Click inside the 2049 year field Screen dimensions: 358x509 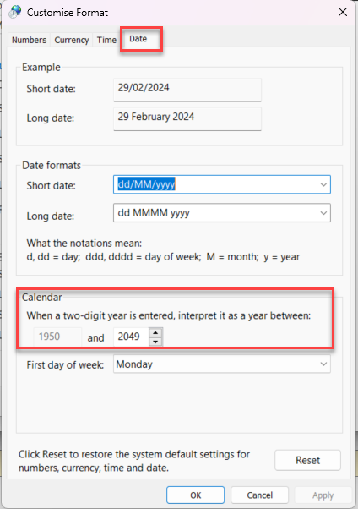(132, 337)
